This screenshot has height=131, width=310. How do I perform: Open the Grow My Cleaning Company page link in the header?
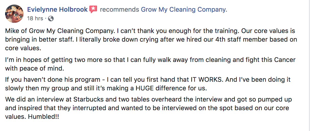183,10
